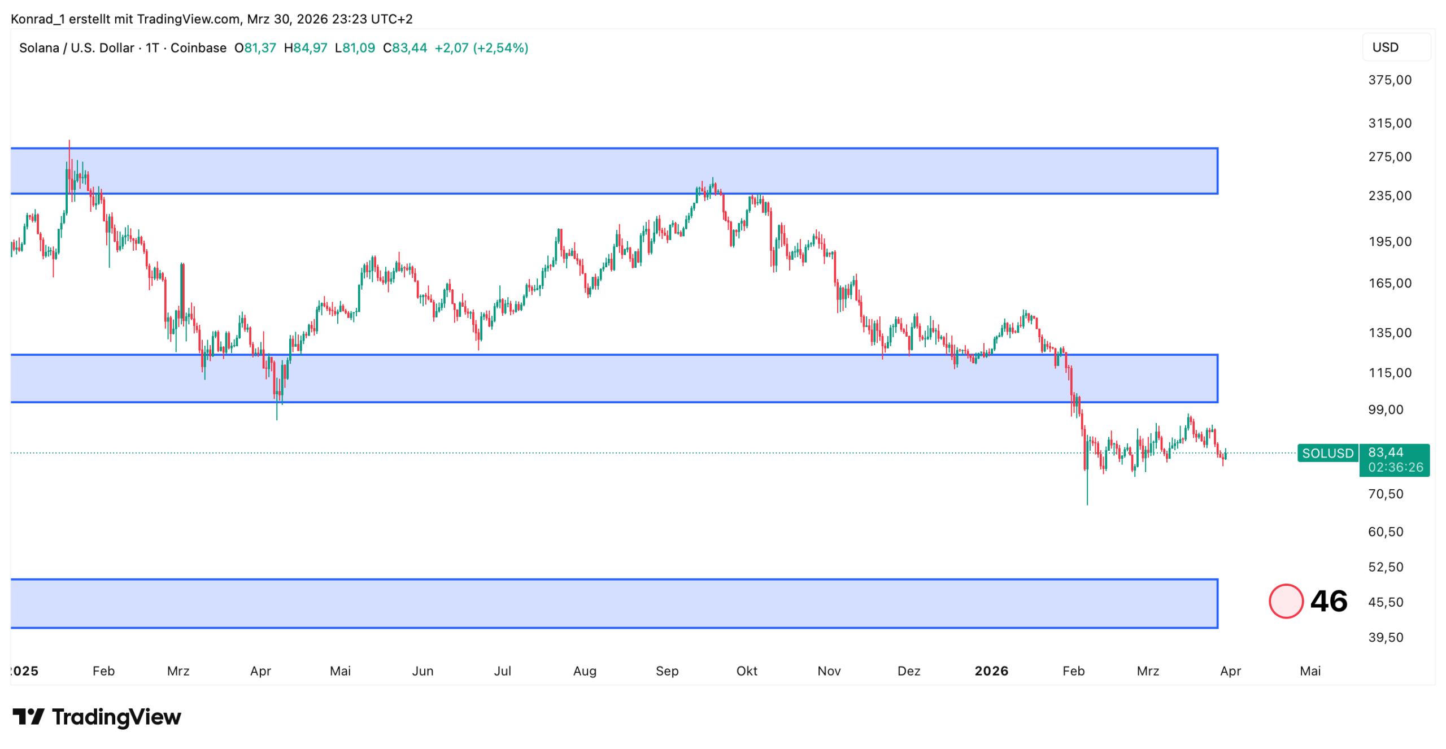This screenshot has width=1446, height=749.
Task: Click the 235,00 price scale label
Action: [1389, 195]
